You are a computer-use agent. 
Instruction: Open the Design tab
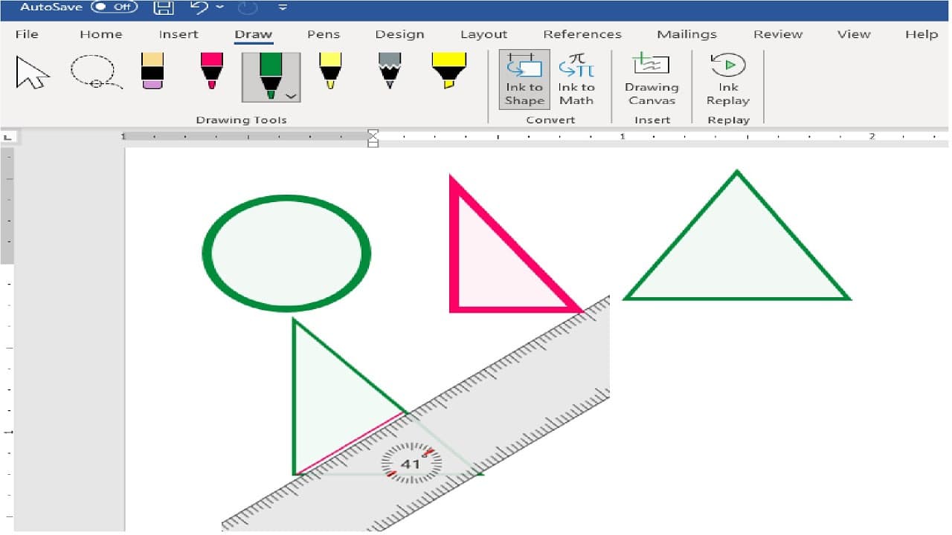[x=399, y=34]
